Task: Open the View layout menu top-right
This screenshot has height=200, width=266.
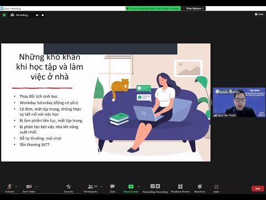Action: [x=259, y=14]
